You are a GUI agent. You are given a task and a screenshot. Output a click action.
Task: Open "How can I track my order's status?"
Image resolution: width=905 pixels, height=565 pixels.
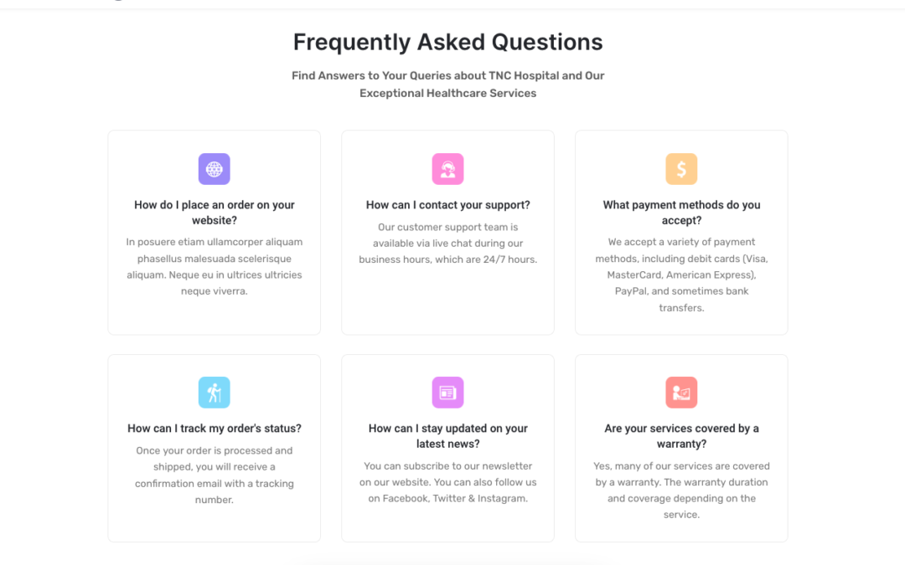click(x=214, y=429)
